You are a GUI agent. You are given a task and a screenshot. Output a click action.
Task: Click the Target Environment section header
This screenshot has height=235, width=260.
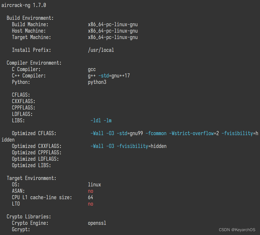coord(32,178)
